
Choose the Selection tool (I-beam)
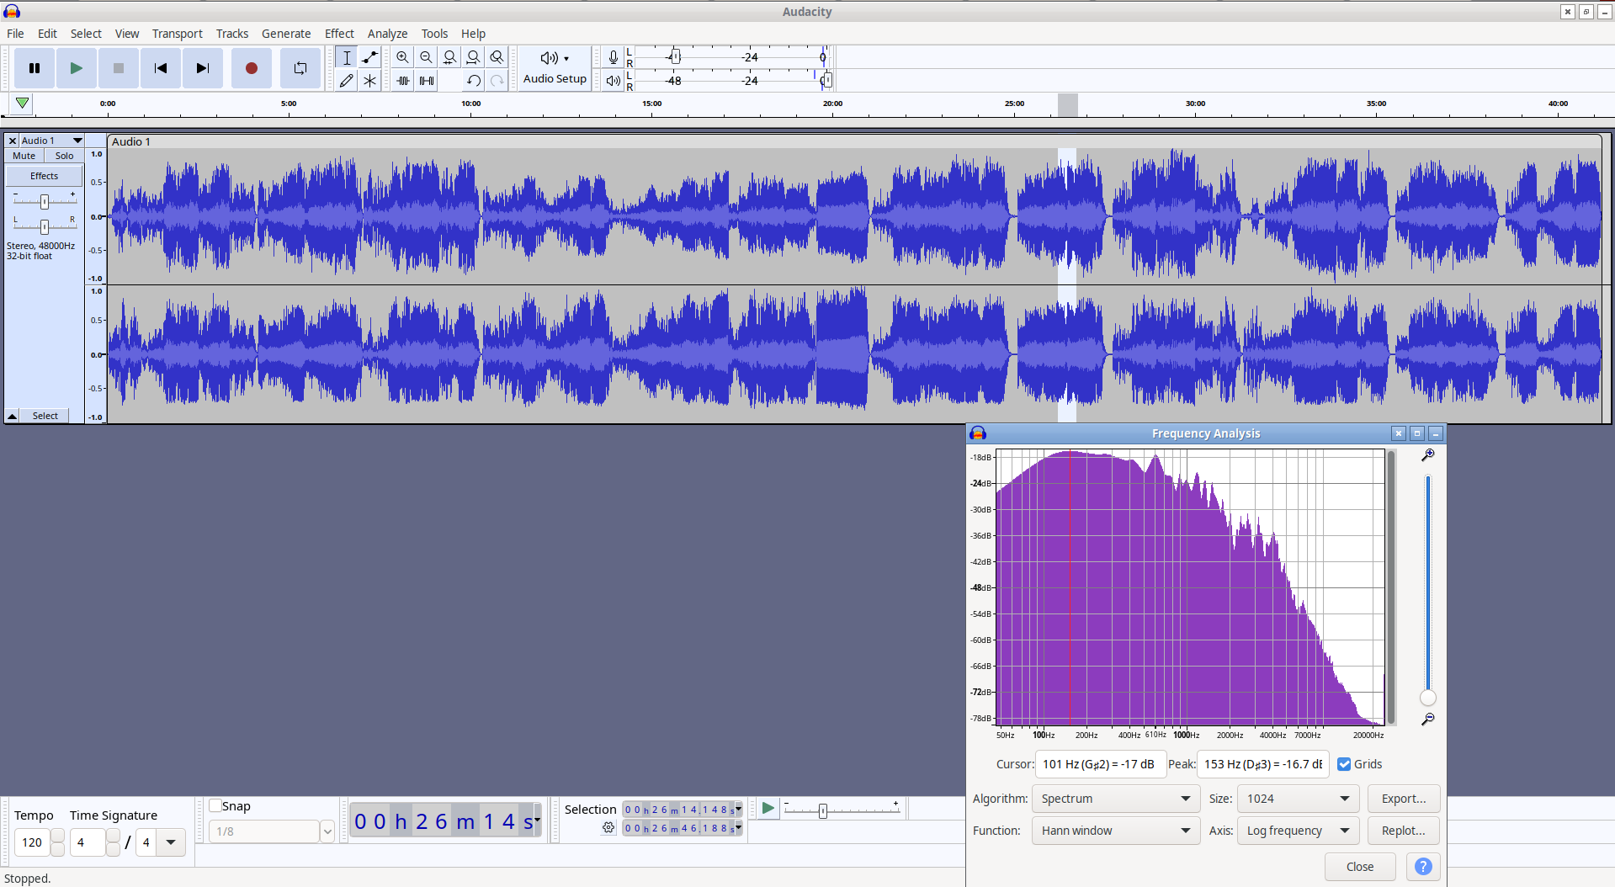point(347,57)
